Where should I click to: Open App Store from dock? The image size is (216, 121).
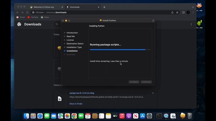(142, 116)
